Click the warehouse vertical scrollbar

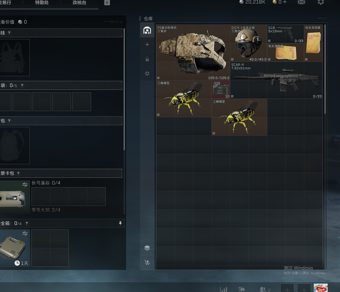[x=325, y=69]
